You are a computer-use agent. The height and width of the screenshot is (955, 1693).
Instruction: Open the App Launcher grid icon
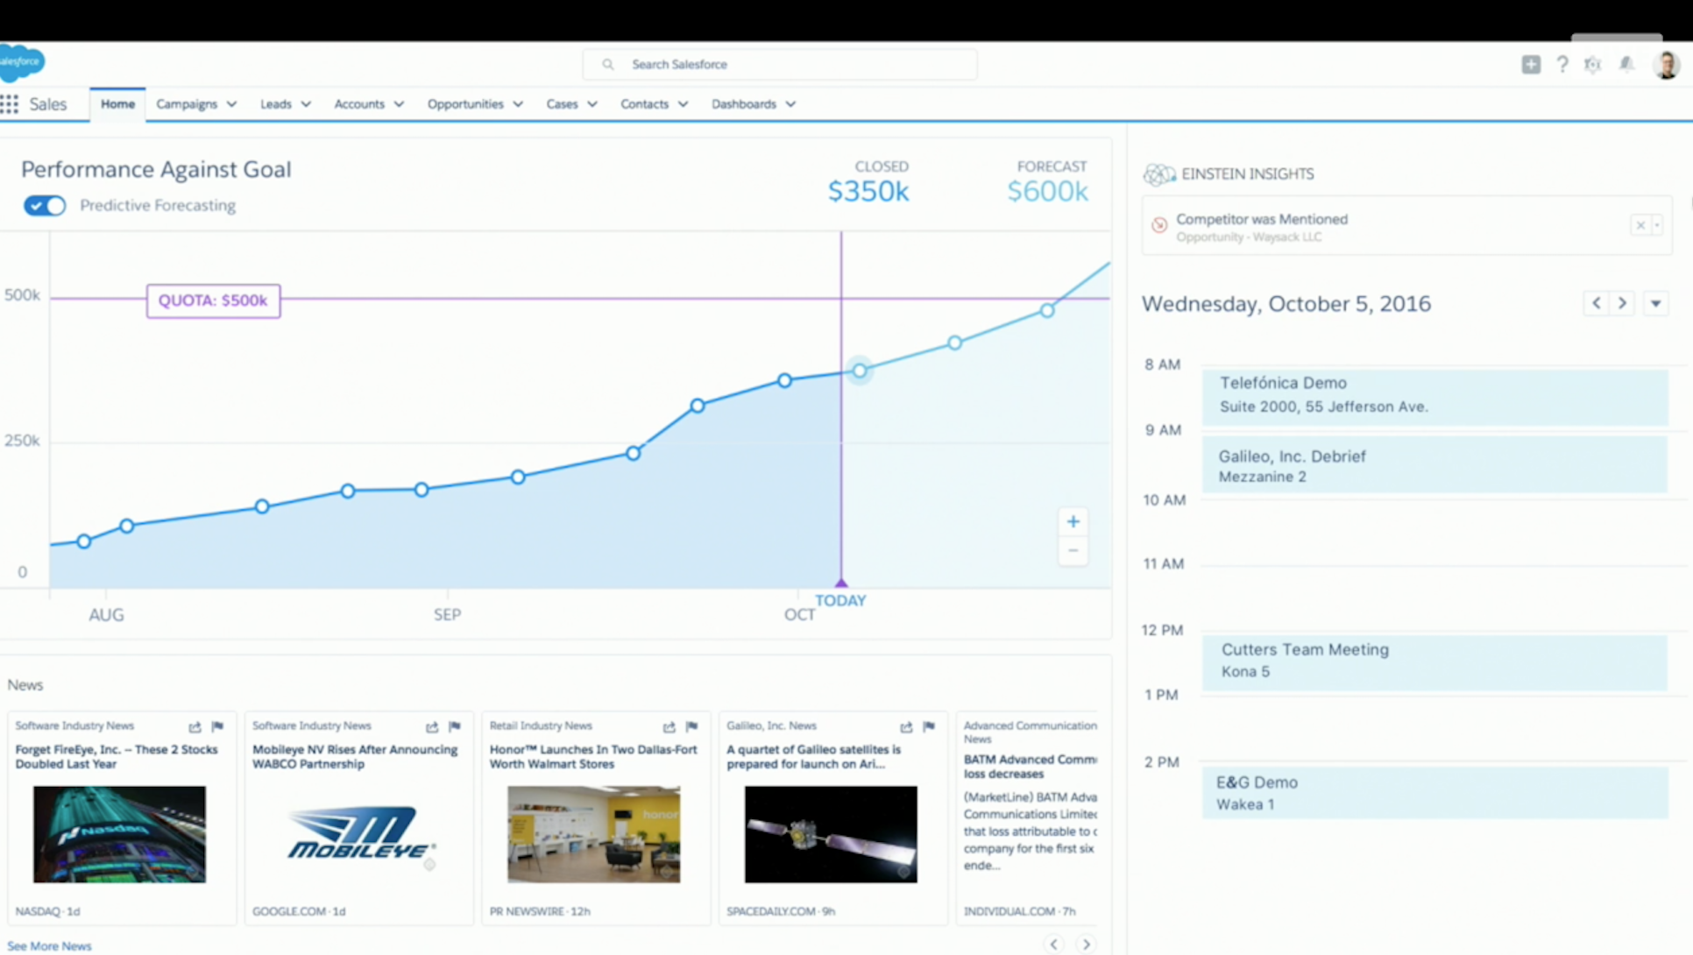[x=10, y=104]
